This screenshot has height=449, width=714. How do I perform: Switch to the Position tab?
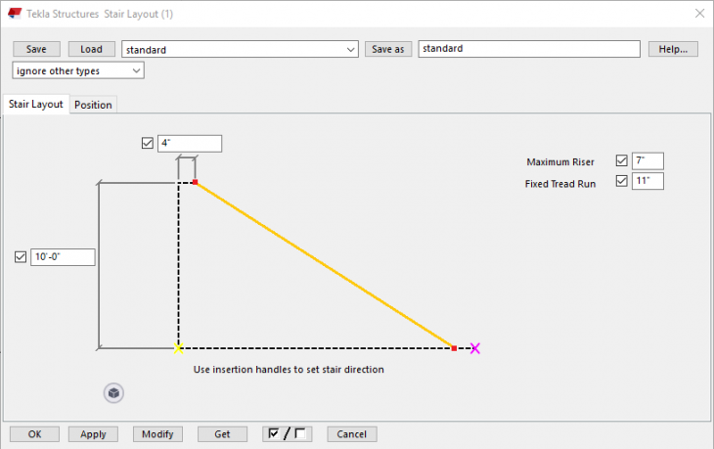(x=93, y=105)
